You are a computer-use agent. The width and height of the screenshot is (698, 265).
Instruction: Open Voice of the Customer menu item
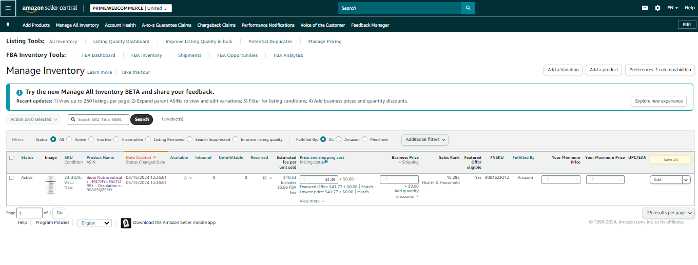[323, 25]
